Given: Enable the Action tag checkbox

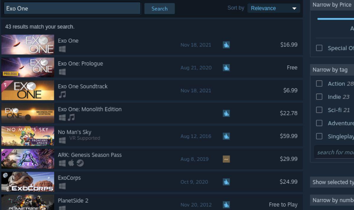Looking at the screenshot, I should (x=319, y=84).
